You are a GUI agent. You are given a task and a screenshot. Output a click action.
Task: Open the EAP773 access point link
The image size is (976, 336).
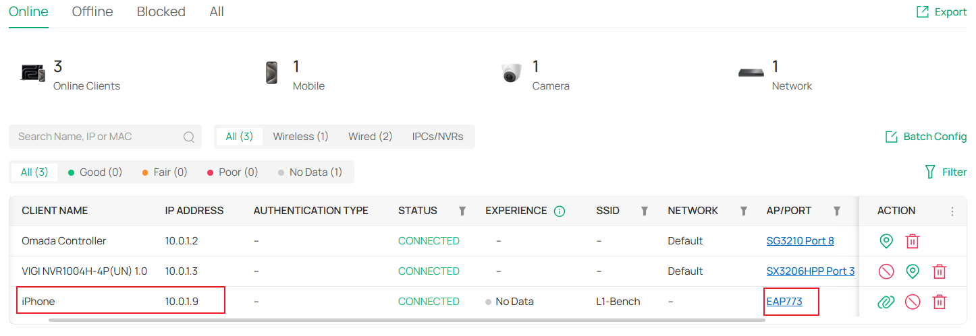point(784,302)
